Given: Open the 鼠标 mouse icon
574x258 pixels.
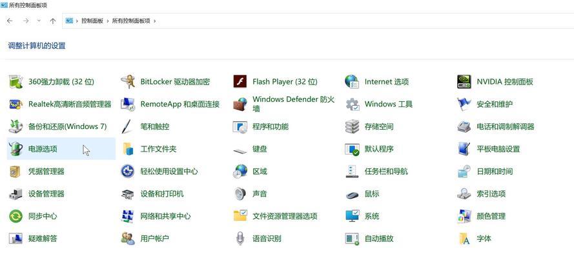Looking at the screenshot, I should [352, 195].
